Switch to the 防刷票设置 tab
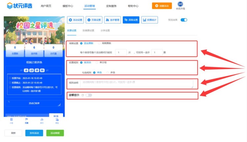 [88, 31]
